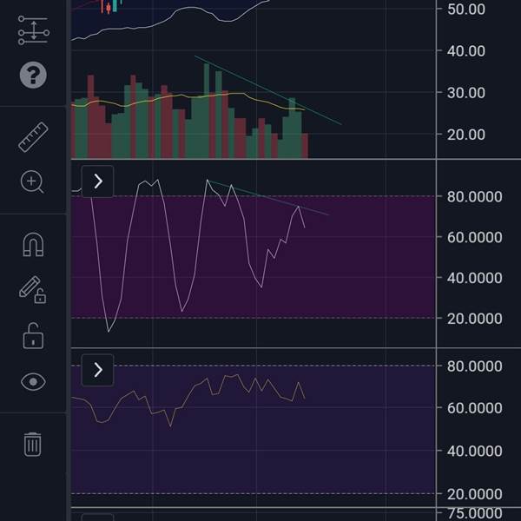
Task: Click the 50.00 price axis label
Action: [x=466, y=10]
